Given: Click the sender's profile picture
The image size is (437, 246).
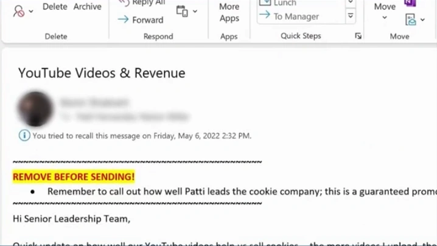Looking at the screenshot, I should pyautogui.click(x=36, y=108).
